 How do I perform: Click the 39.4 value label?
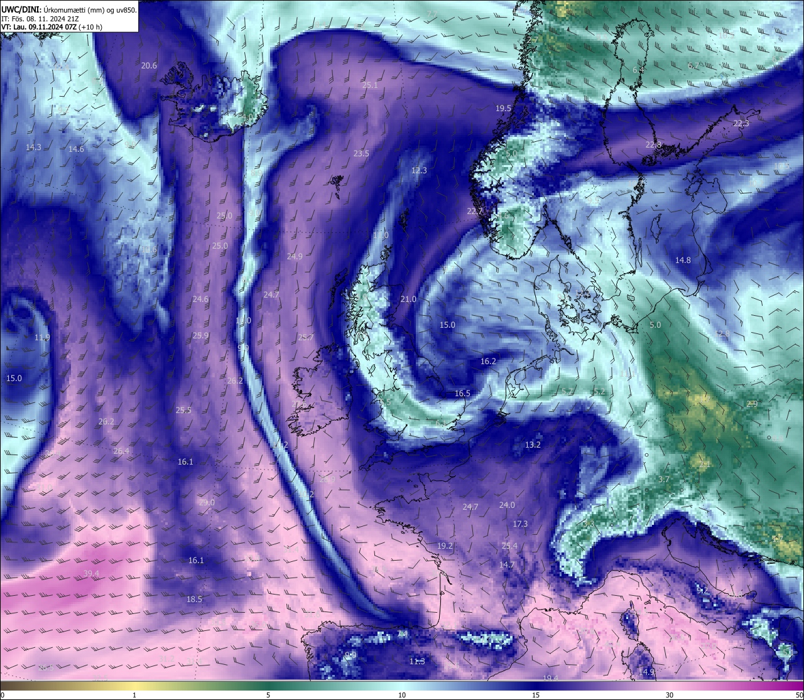91,573
